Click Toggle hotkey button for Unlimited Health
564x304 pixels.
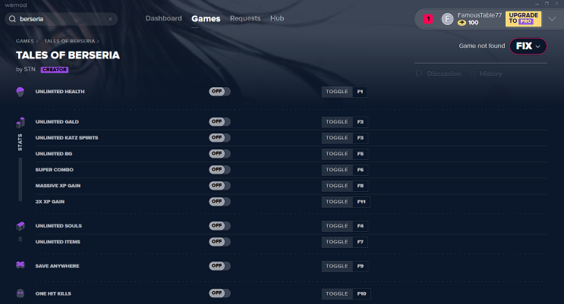[x=337, y=92]
